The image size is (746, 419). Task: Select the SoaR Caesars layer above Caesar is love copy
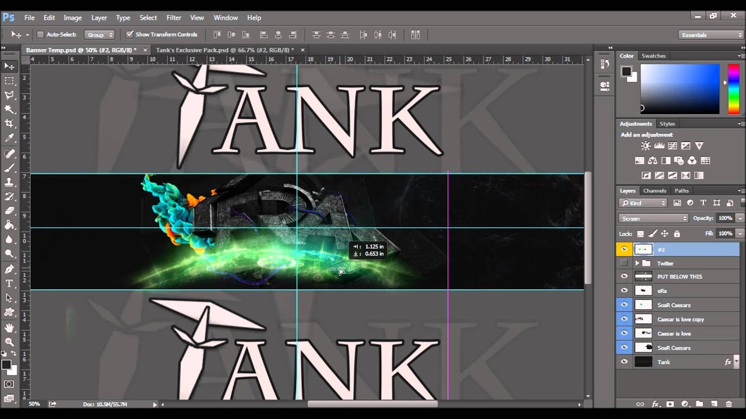point(678,305)
